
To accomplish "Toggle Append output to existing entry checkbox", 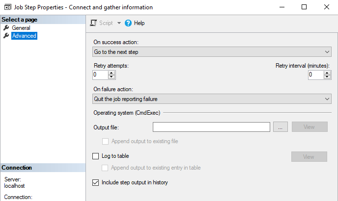I will [105, 168].
